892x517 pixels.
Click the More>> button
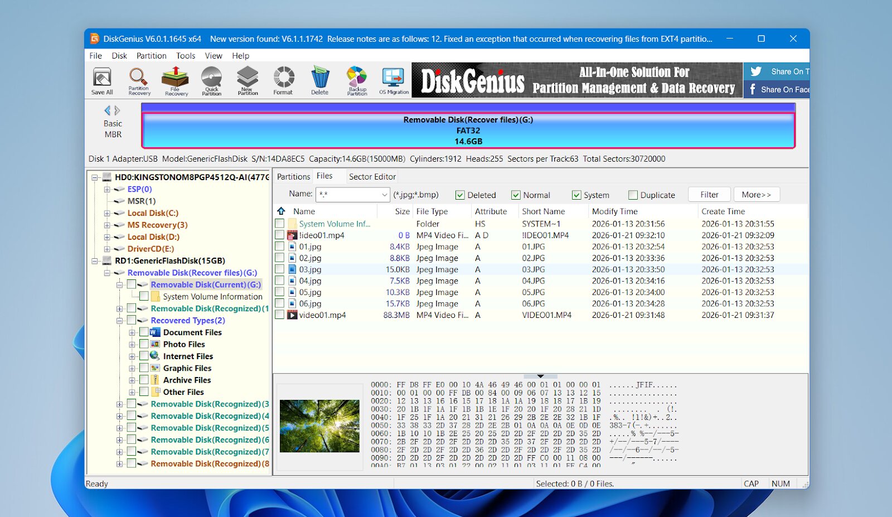point(757,194)
